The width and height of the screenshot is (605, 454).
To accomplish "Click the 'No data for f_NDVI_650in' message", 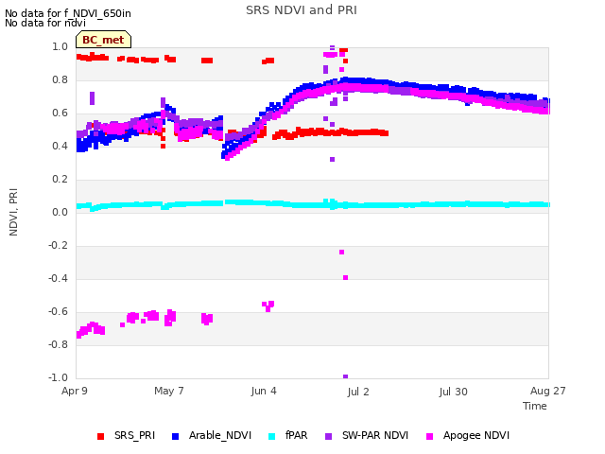I will [68, 13].
